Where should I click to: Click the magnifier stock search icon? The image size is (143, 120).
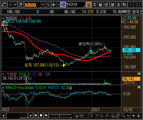click(x=48, y=5)
